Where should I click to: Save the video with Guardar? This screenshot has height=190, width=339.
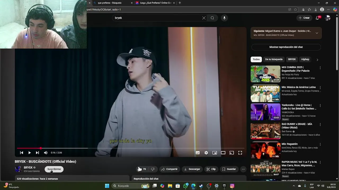tap(229, 169)
